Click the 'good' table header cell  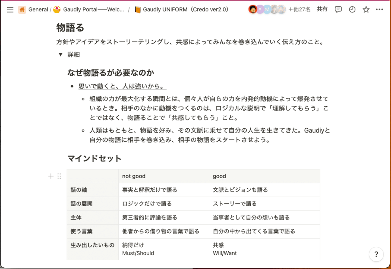264,176
